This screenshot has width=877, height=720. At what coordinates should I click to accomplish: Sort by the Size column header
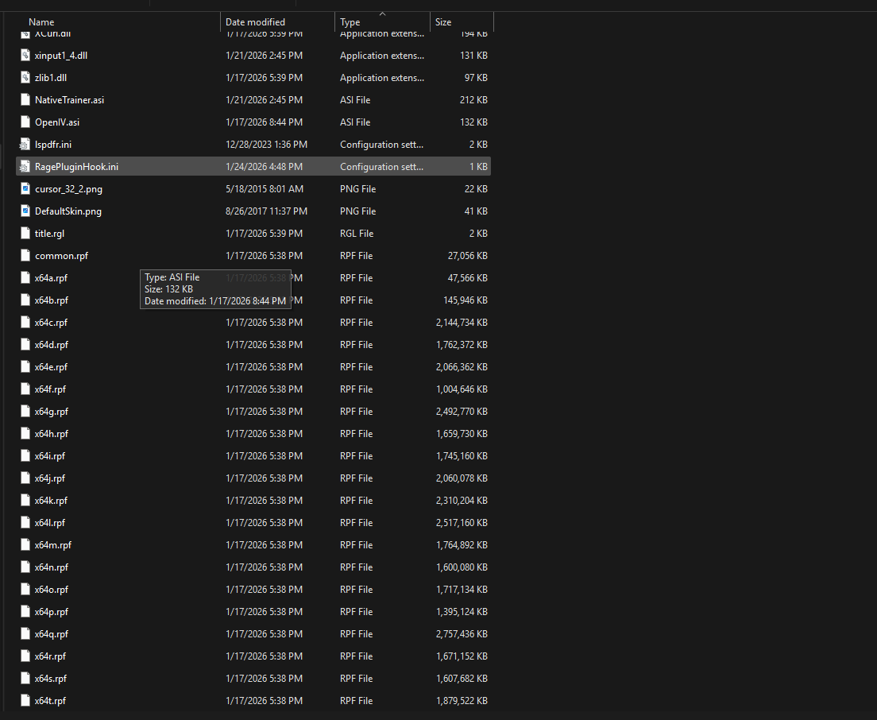click(443, 21)
